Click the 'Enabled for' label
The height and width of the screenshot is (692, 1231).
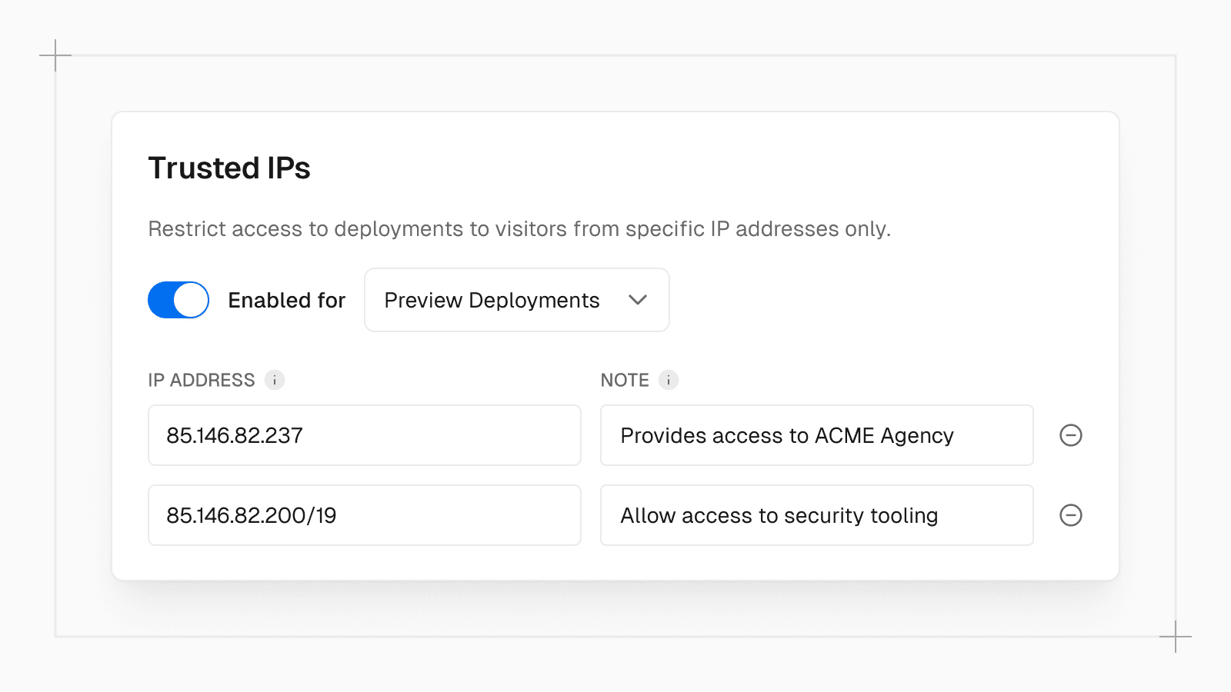pyautogui.click(x=287, y=300)
